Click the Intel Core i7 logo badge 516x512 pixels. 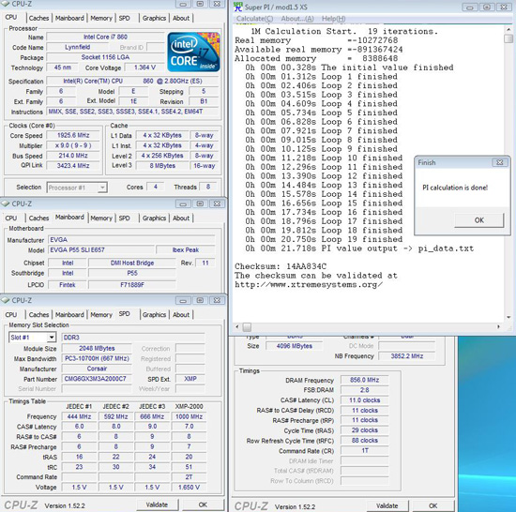[x=193, y=52]
